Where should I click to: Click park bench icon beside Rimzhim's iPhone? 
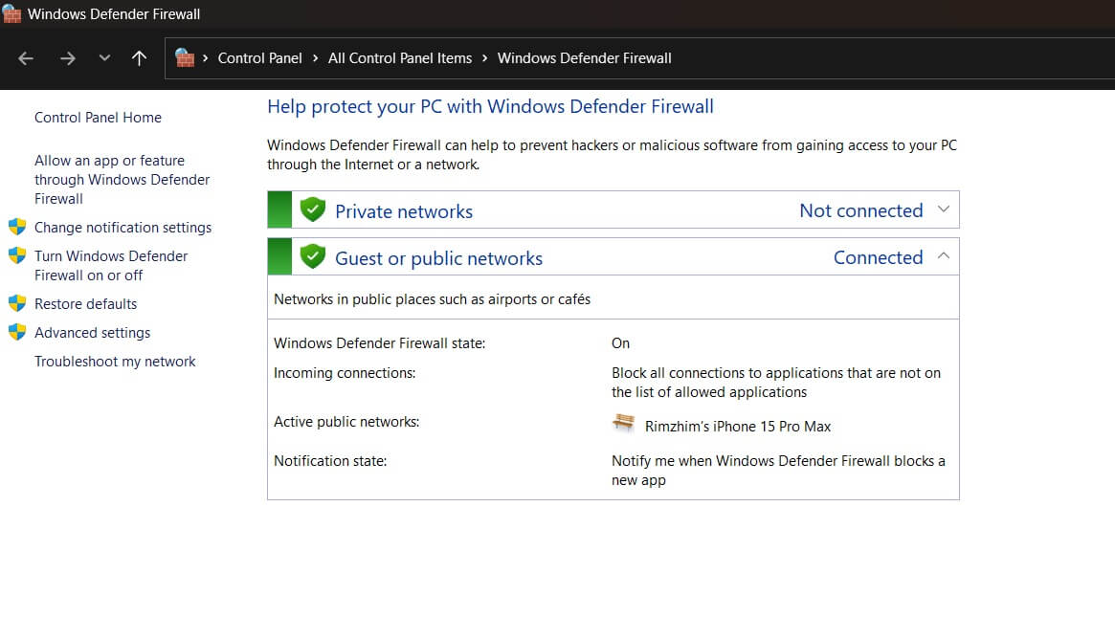(624, 424)
